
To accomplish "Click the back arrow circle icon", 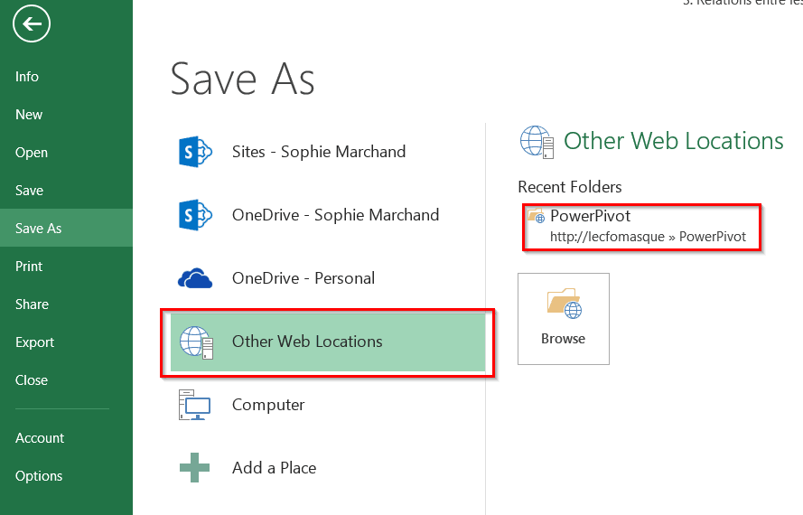I will tap(32, 24).
